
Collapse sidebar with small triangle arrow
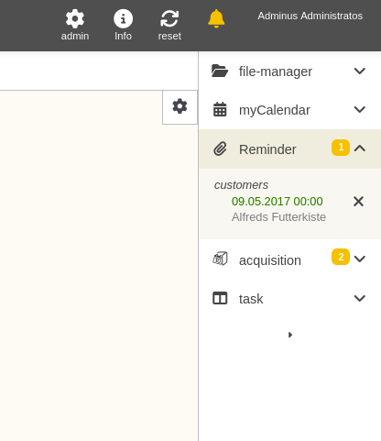click(290, 335)
